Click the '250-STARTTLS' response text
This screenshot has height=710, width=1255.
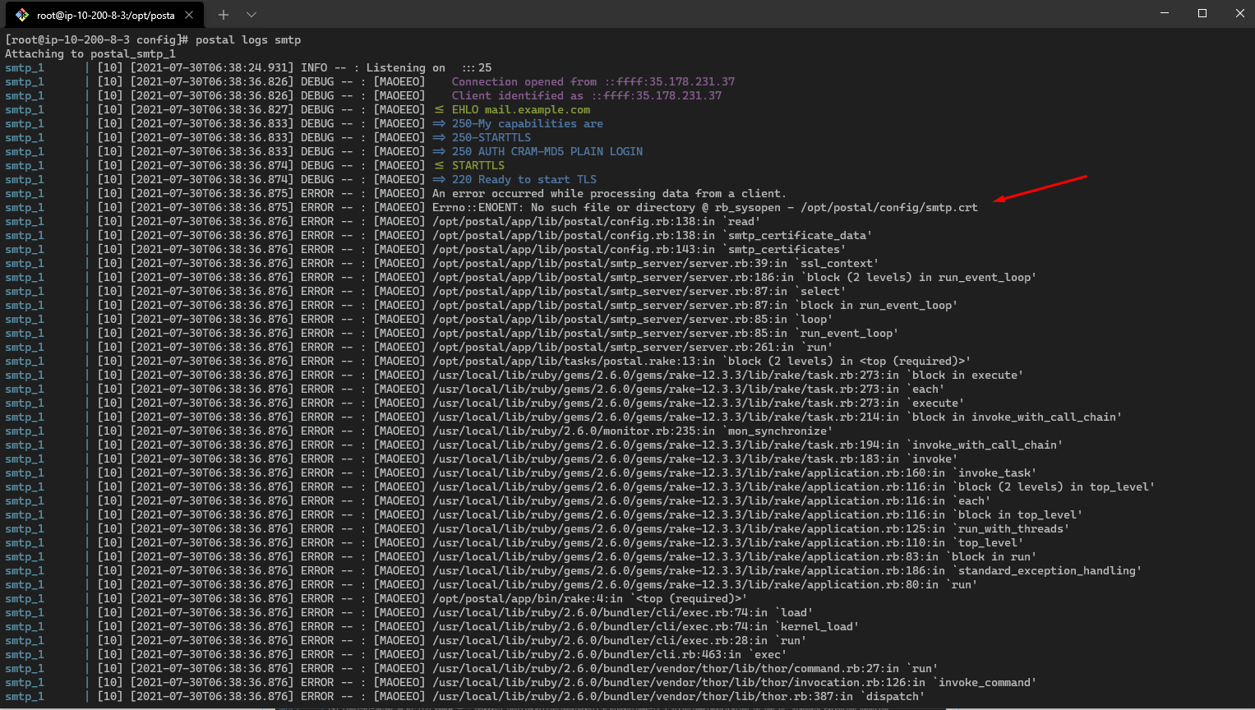pyautogui.click(x=491, y=137)
